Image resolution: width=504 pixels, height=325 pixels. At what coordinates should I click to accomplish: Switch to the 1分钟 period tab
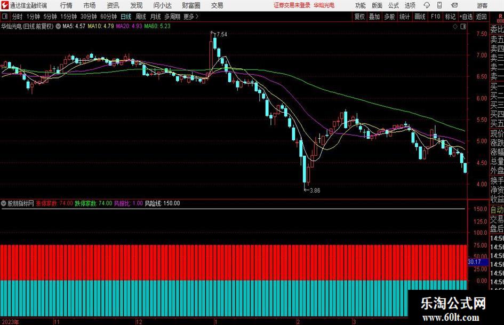click(33, 17)
